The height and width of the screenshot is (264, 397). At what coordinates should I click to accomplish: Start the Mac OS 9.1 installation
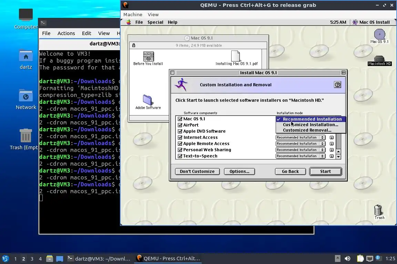[x=325, y=171]
